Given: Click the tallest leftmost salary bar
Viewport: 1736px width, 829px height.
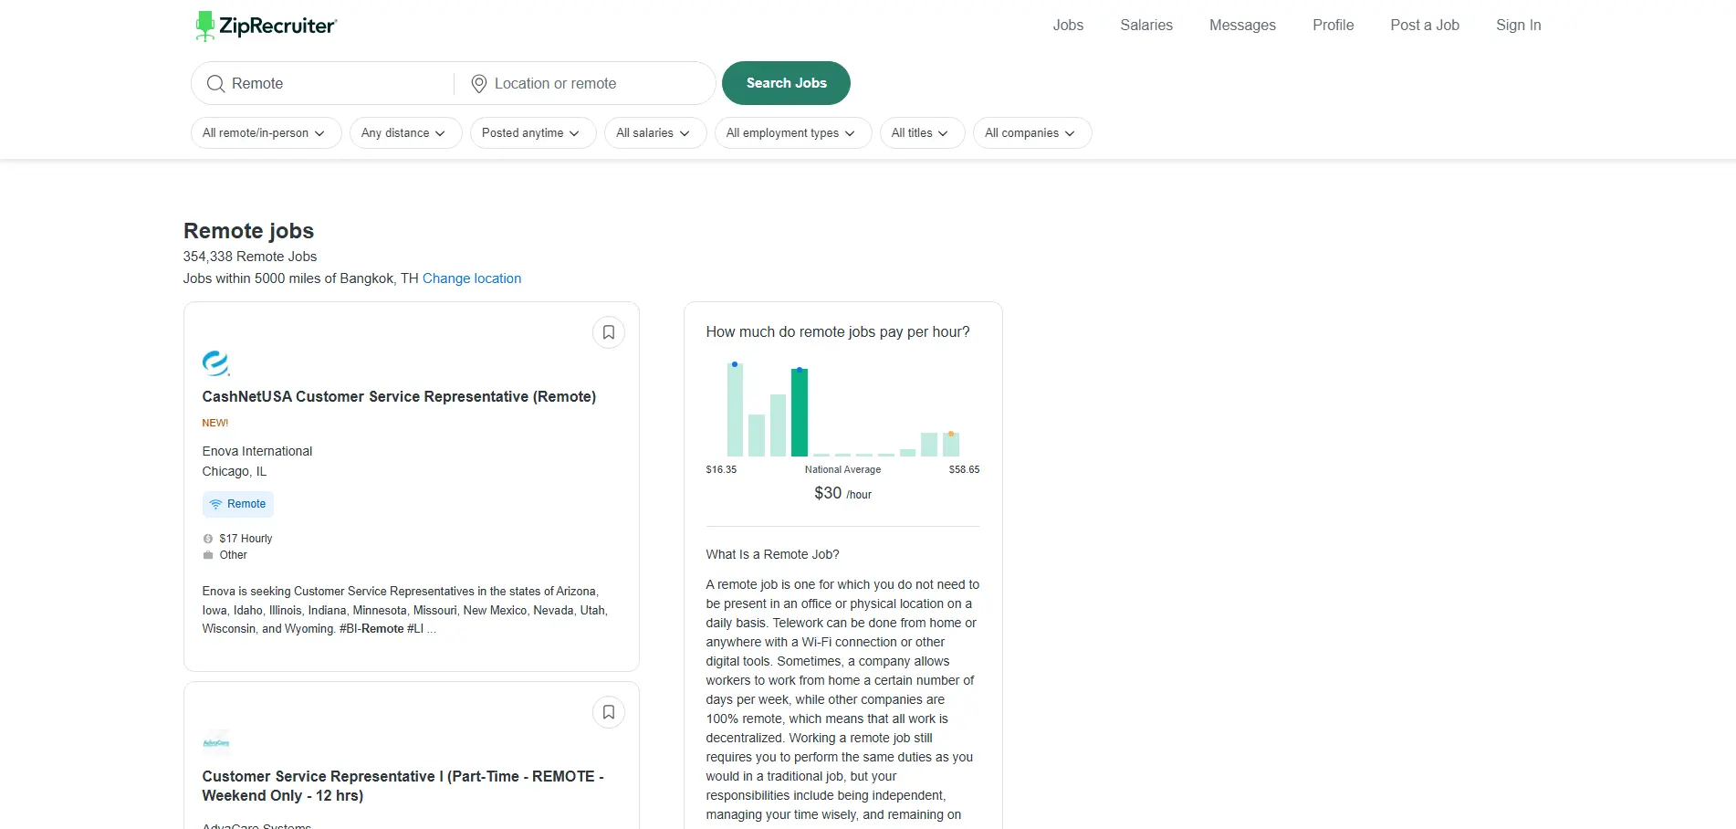Looking at the screenshot, I should 735,410.
